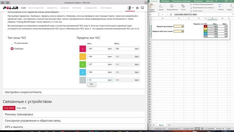Click the blue zone 2 color square
The height and width of the screenshot is (132, 234).
coord(83,72)
